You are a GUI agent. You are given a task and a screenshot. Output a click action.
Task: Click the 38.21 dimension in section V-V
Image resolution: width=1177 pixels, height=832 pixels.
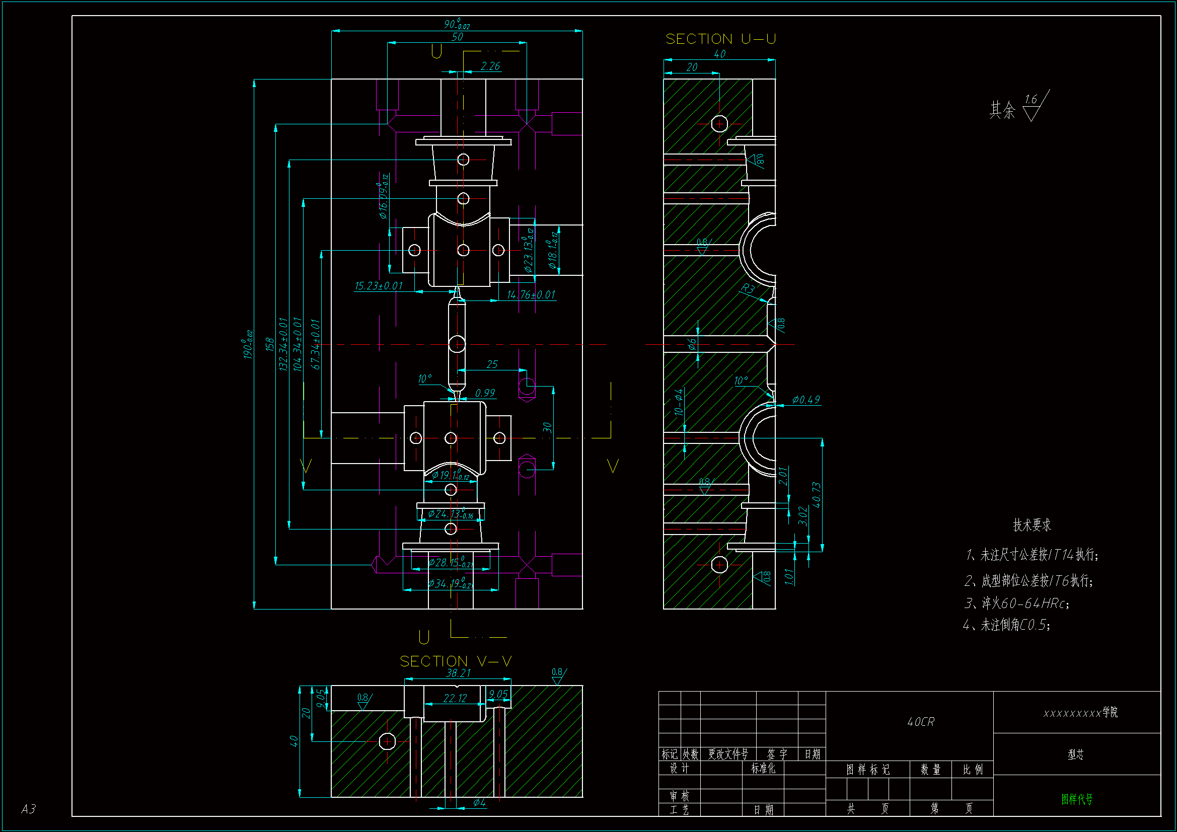click(x=458, y=673)
